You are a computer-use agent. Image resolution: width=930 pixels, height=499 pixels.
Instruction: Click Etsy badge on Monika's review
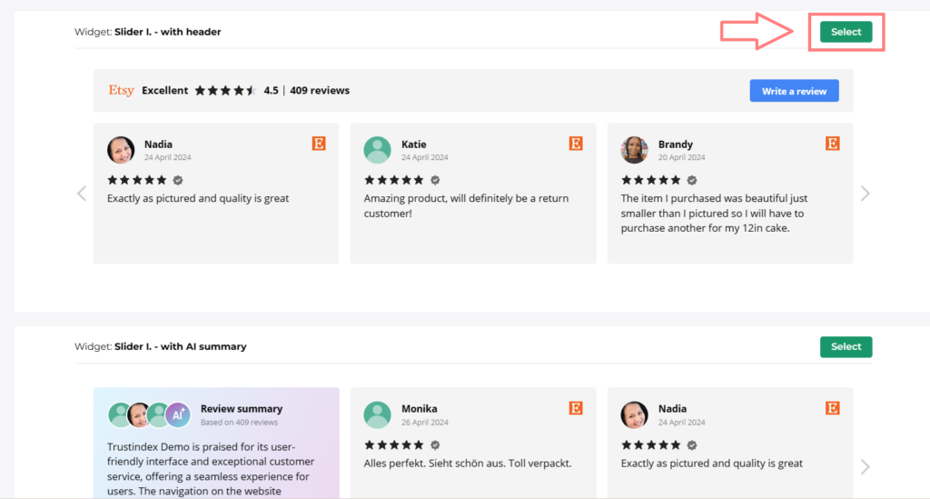[576, 408]
